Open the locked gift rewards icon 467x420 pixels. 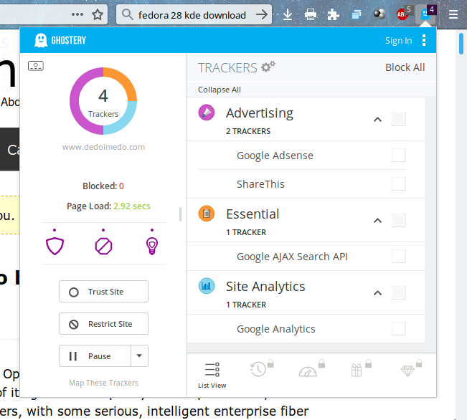(x=358, y=369)
